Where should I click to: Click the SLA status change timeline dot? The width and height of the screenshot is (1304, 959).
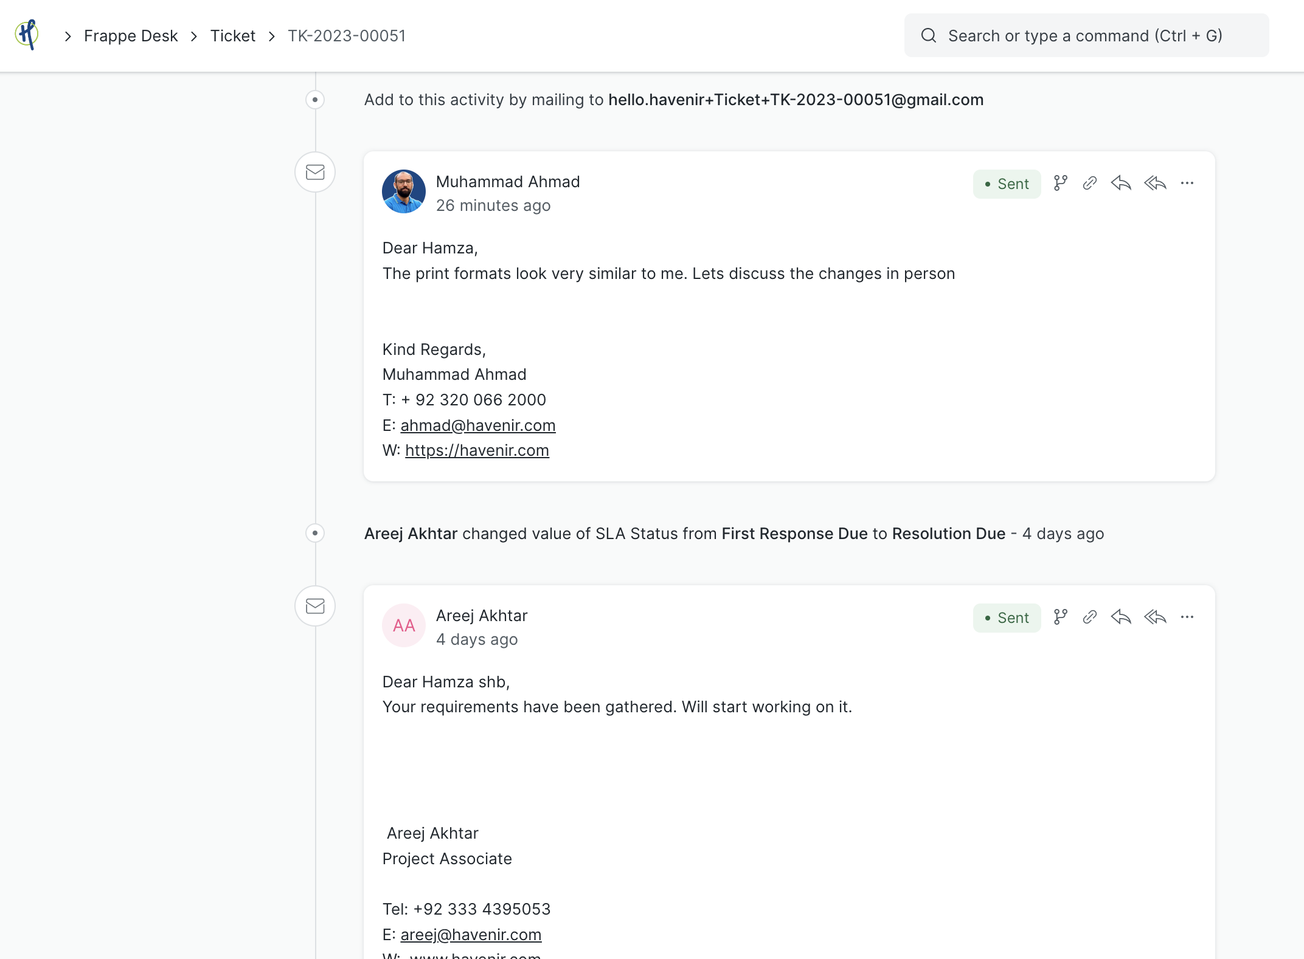click(315, 533)
